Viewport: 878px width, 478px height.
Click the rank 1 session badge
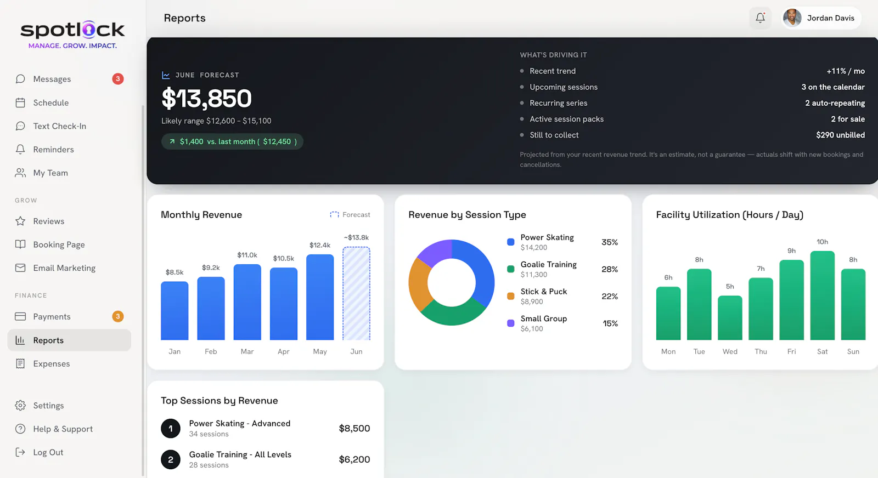point(171,429)
